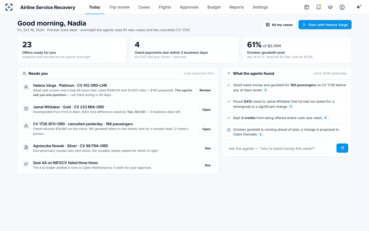
Task: Click the clock icon beside Jamal Whitaker
Action: pos(26,109)
